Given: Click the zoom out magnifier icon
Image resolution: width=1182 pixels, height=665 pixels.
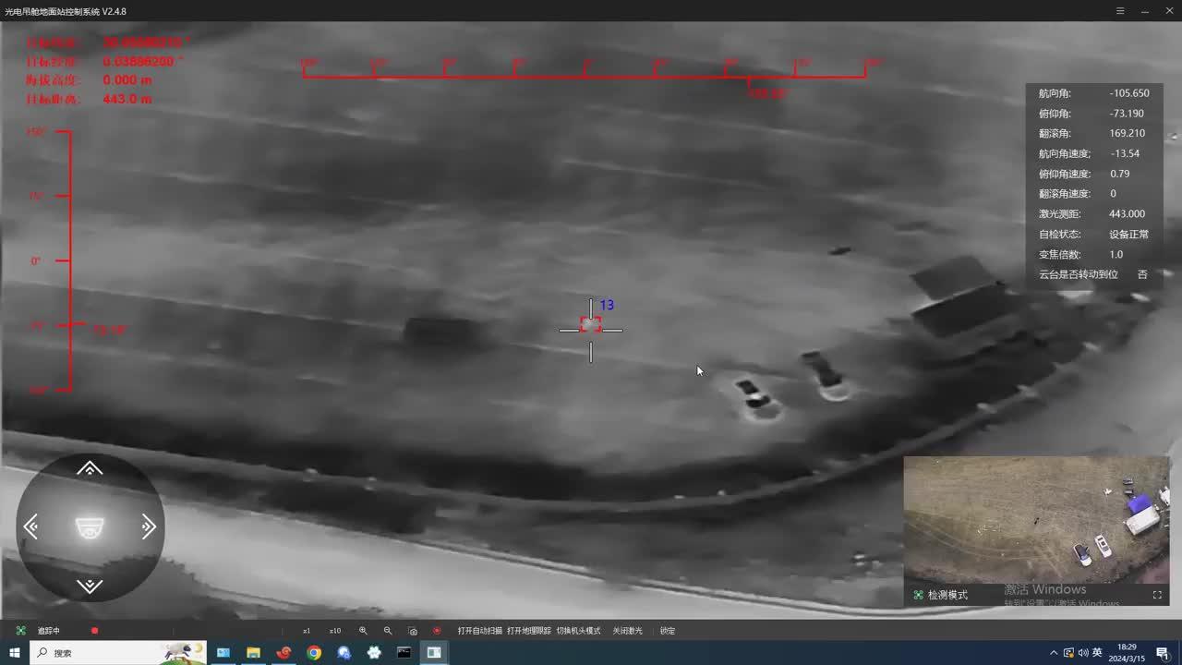Looking at the screenshot, I should click(x=388, y=631).
